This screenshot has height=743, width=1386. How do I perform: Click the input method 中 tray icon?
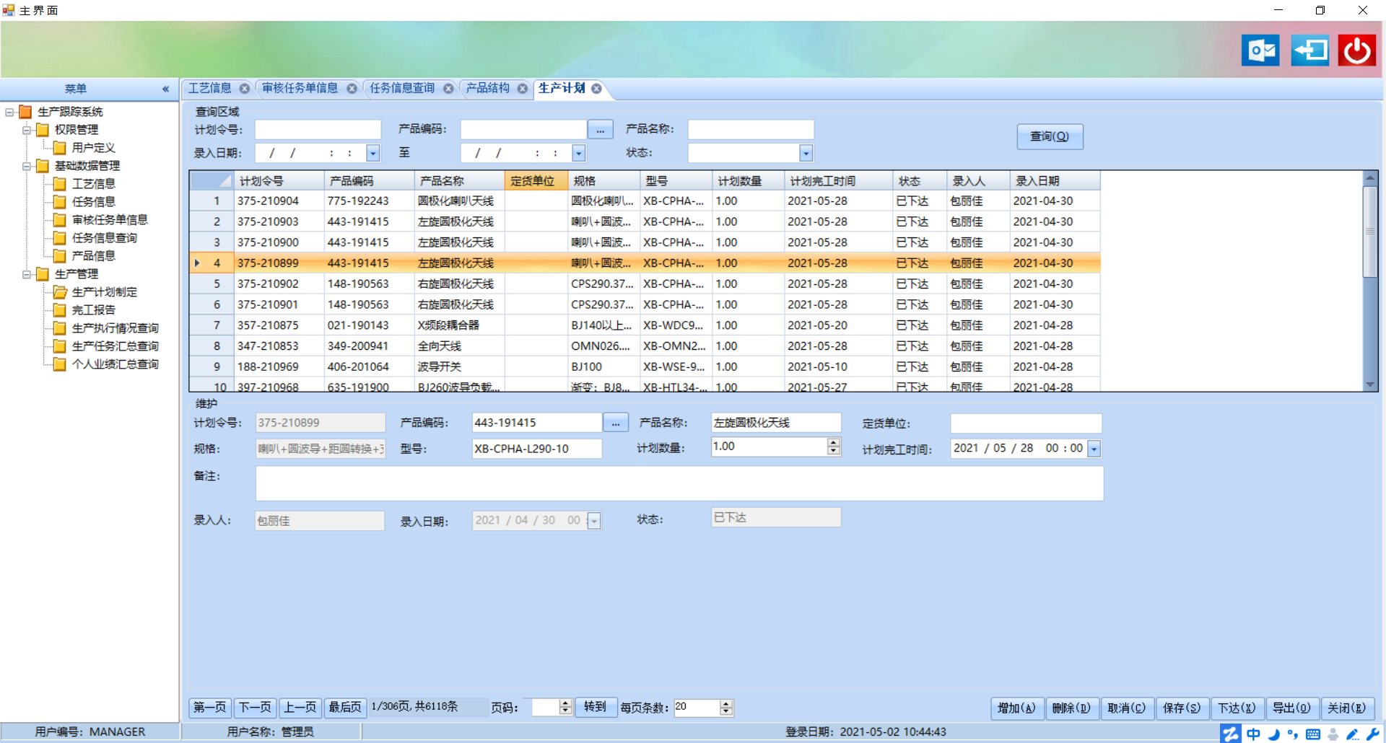pyautogui.click(x=1253, y=734)
